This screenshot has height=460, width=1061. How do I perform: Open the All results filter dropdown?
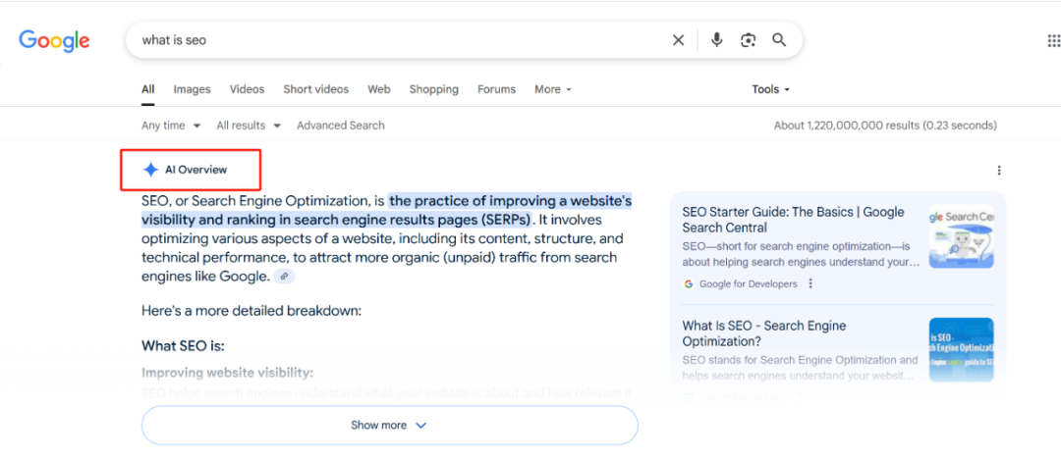point(249,126)
